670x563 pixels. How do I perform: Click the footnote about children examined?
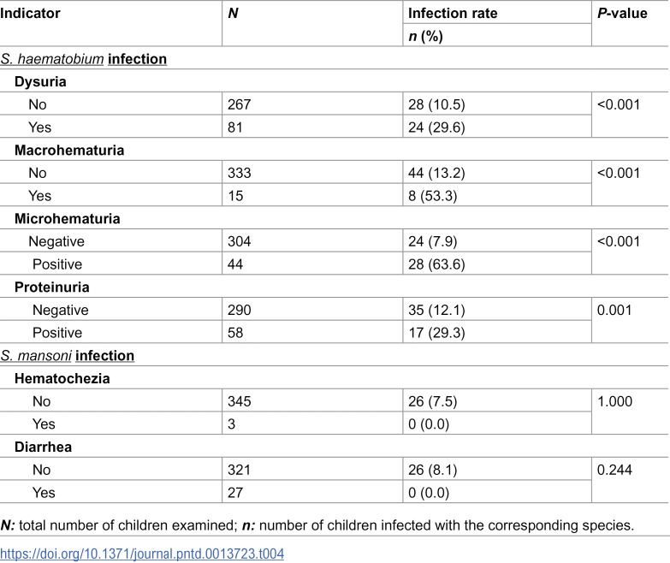coord(317,525)
